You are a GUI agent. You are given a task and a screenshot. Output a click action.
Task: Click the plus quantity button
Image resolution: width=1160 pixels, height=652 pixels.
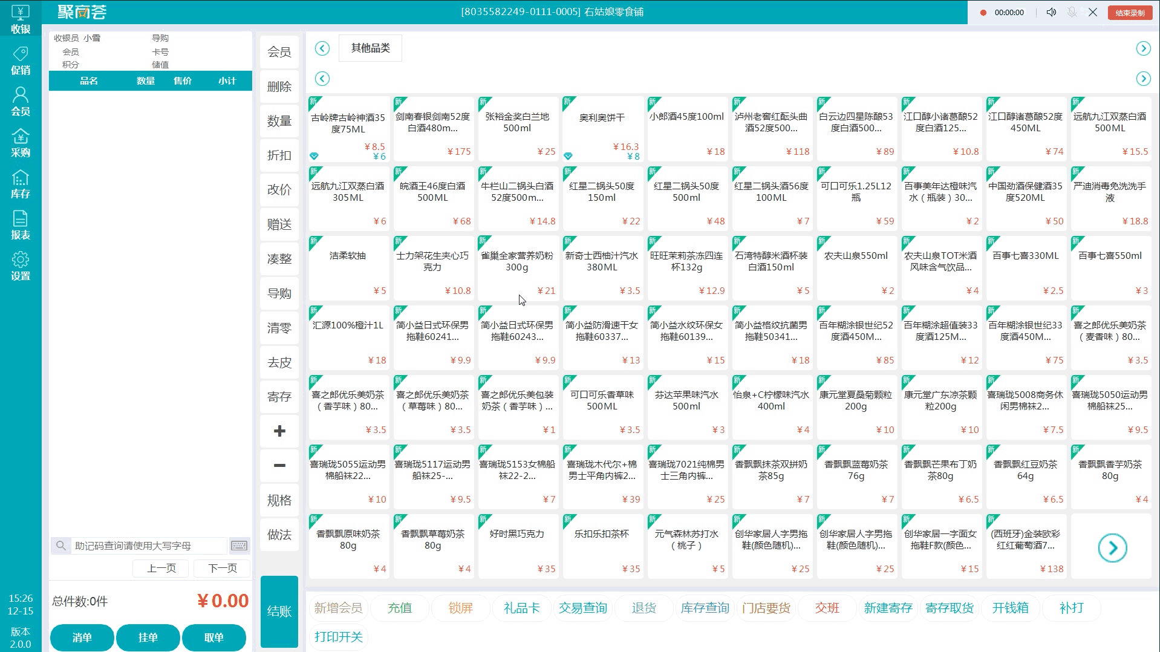click(x=279, y=431)
